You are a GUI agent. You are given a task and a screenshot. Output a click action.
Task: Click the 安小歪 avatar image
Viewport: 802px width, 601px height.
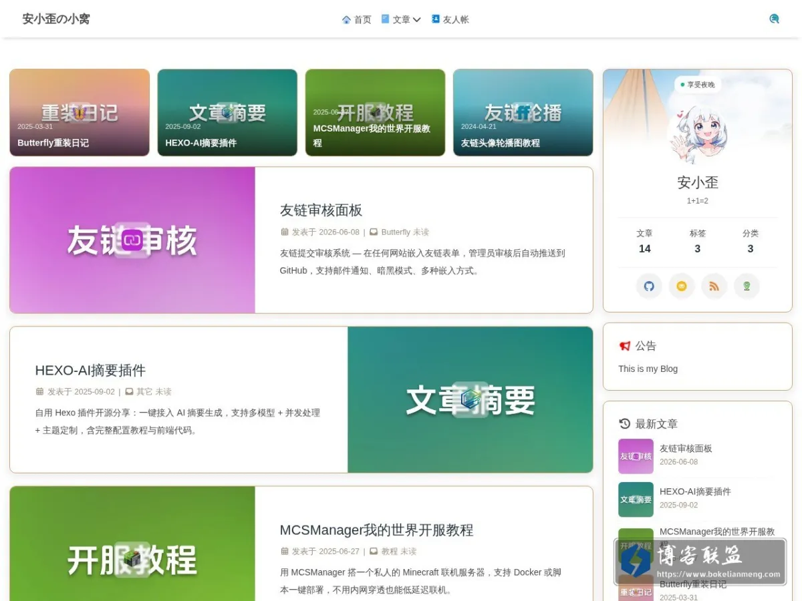point(698,134)
